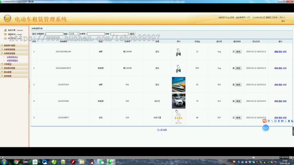The height and width of the screenshot is (165, 294).
Task: Open the green video player taskbar icon
Action: (x=111, y=162)
